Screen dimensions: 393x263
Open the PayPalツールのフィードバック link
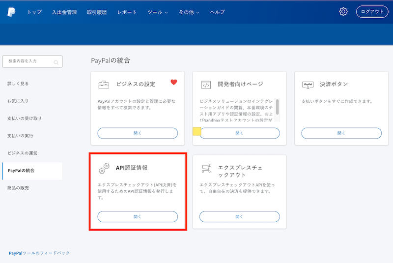click(x=39, y=253)
